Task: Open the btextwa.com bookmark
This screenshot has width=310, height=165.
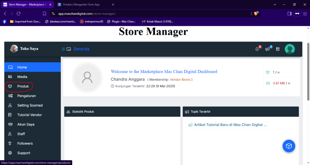Action: [x=61, y=21]
